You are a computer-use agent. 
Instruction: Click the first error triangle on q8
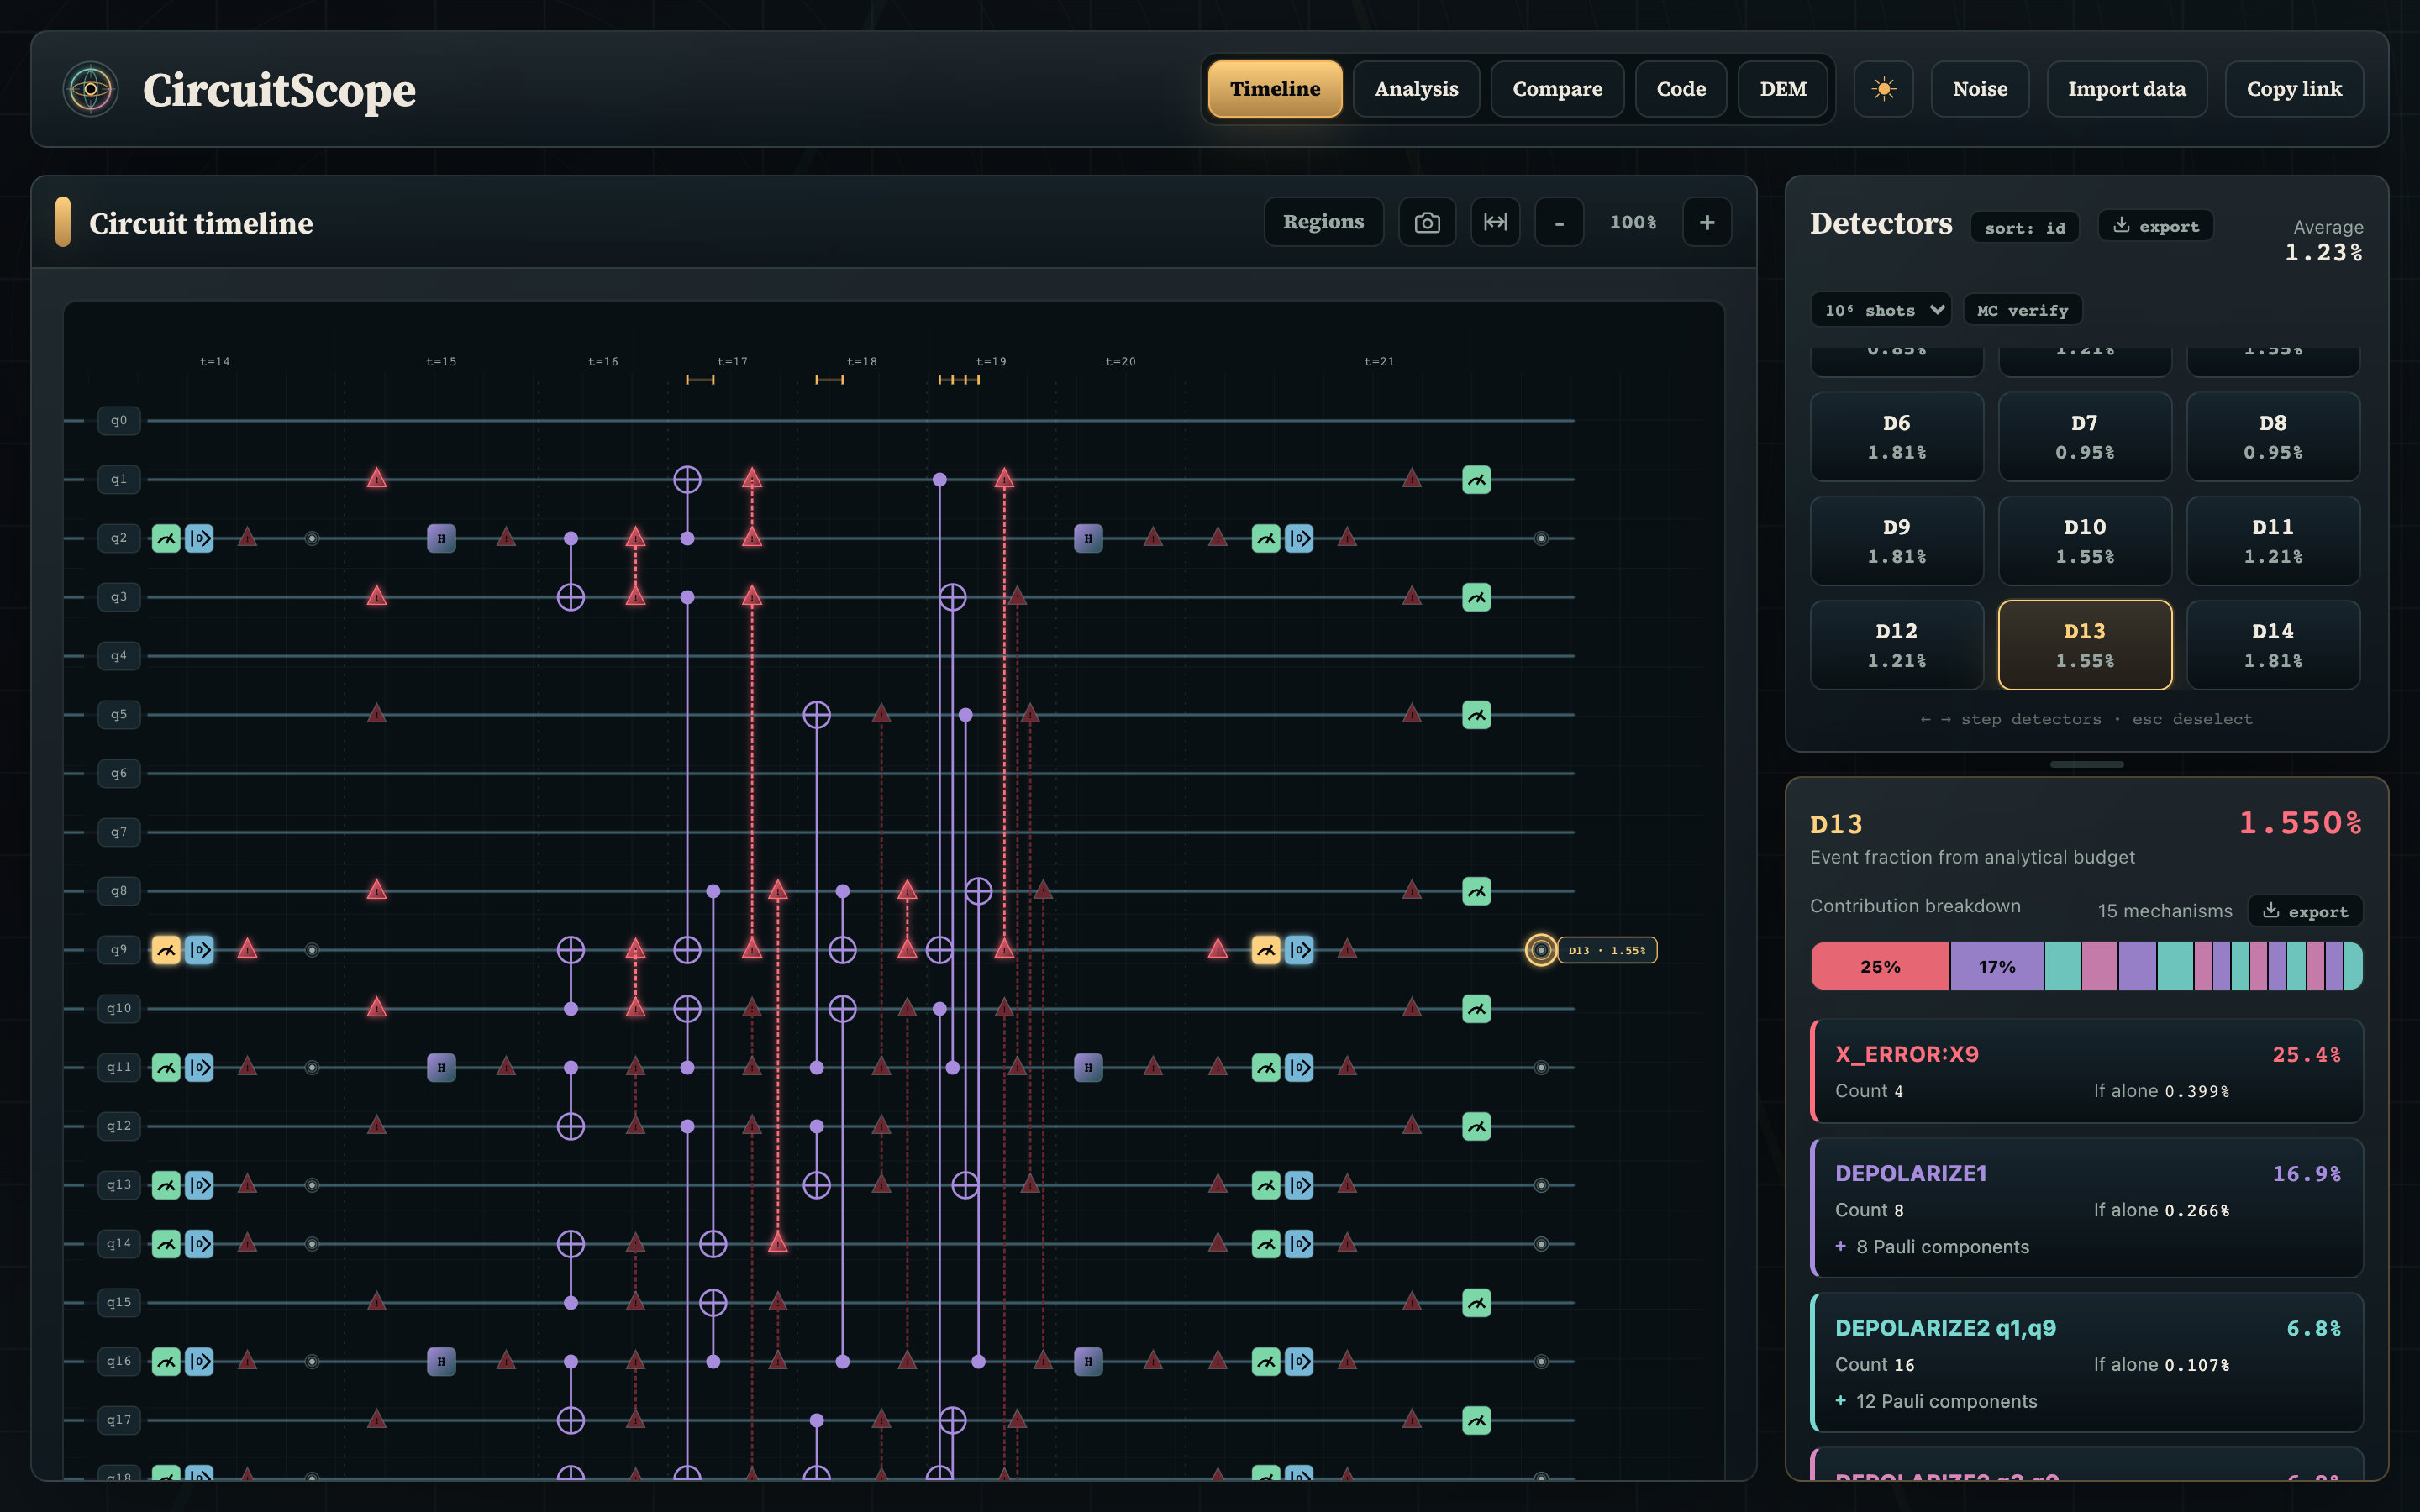pyautogui.click(x=376, y=889)
